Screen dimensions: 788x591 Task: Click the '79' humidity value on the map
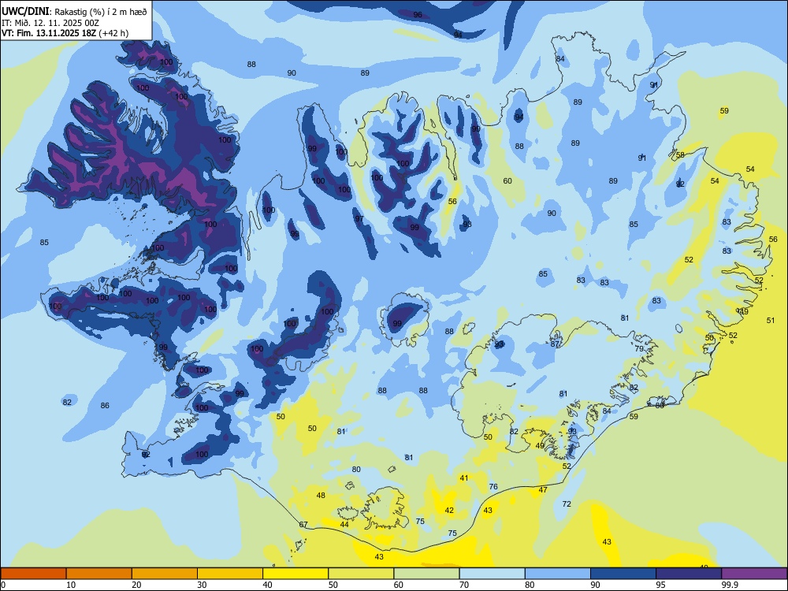(x=639, y=349)
